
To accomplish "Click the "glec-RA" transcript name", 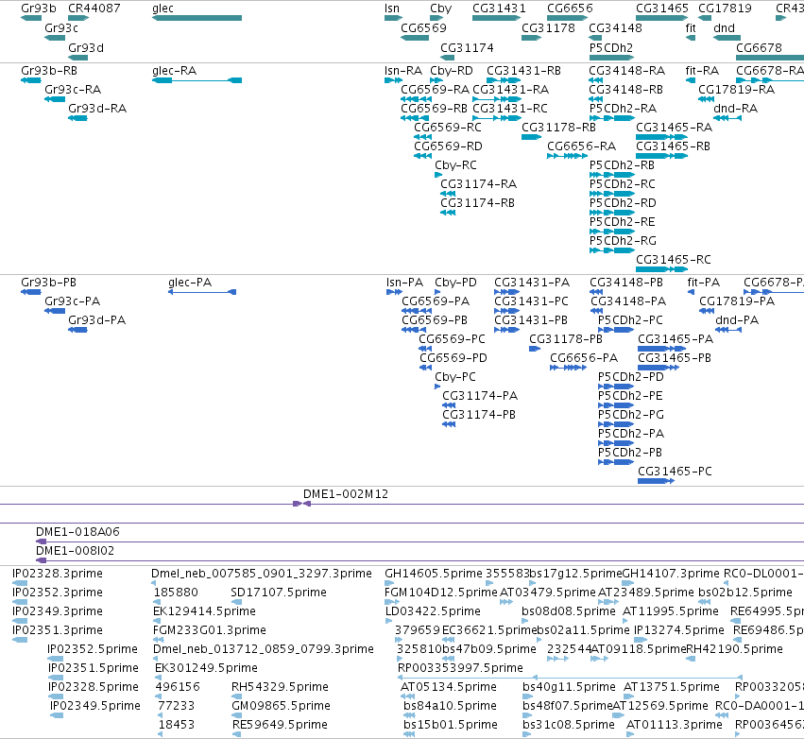I will [175, 70].
